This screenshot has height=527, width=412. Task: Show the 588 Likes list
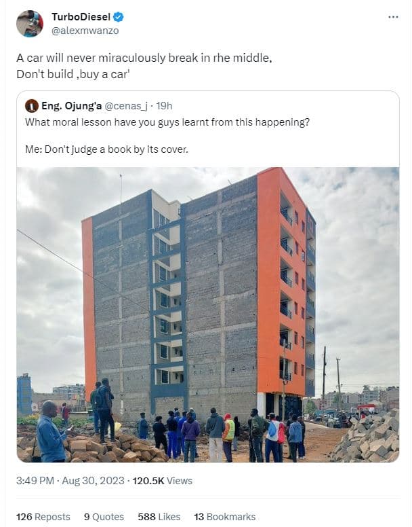point(159,517)
